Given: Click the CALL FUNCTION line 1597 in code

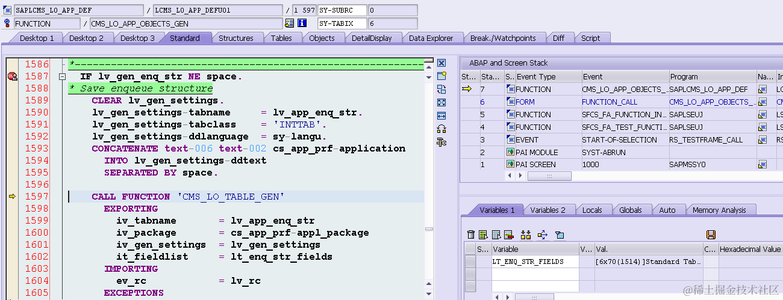Looking at the screenshot, I should tap(188, 197).
